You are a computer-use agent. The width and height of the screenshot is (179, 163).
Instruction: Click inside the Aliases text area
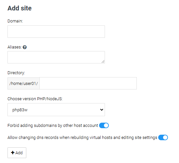coord(56,57)
